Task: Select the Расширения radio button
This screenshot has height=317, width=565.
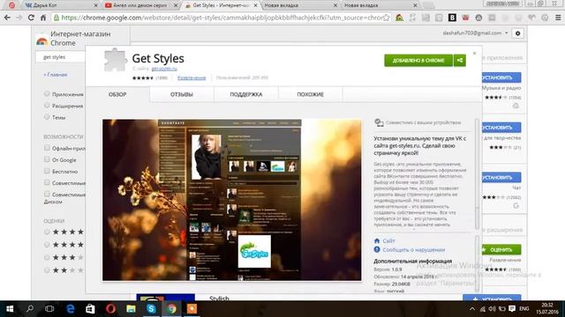Action: (x=47, y=106)
